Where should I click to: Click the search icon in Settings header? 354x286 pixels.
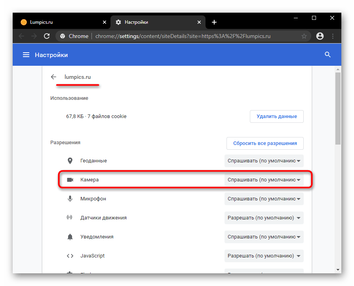[327, 55]
